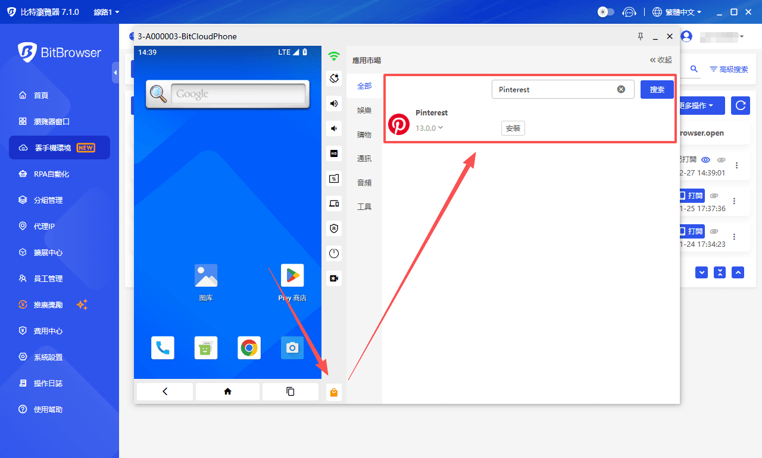Open the Play Store app on the phone
This screenshot has height=458, width=762.
coord(292,275)
